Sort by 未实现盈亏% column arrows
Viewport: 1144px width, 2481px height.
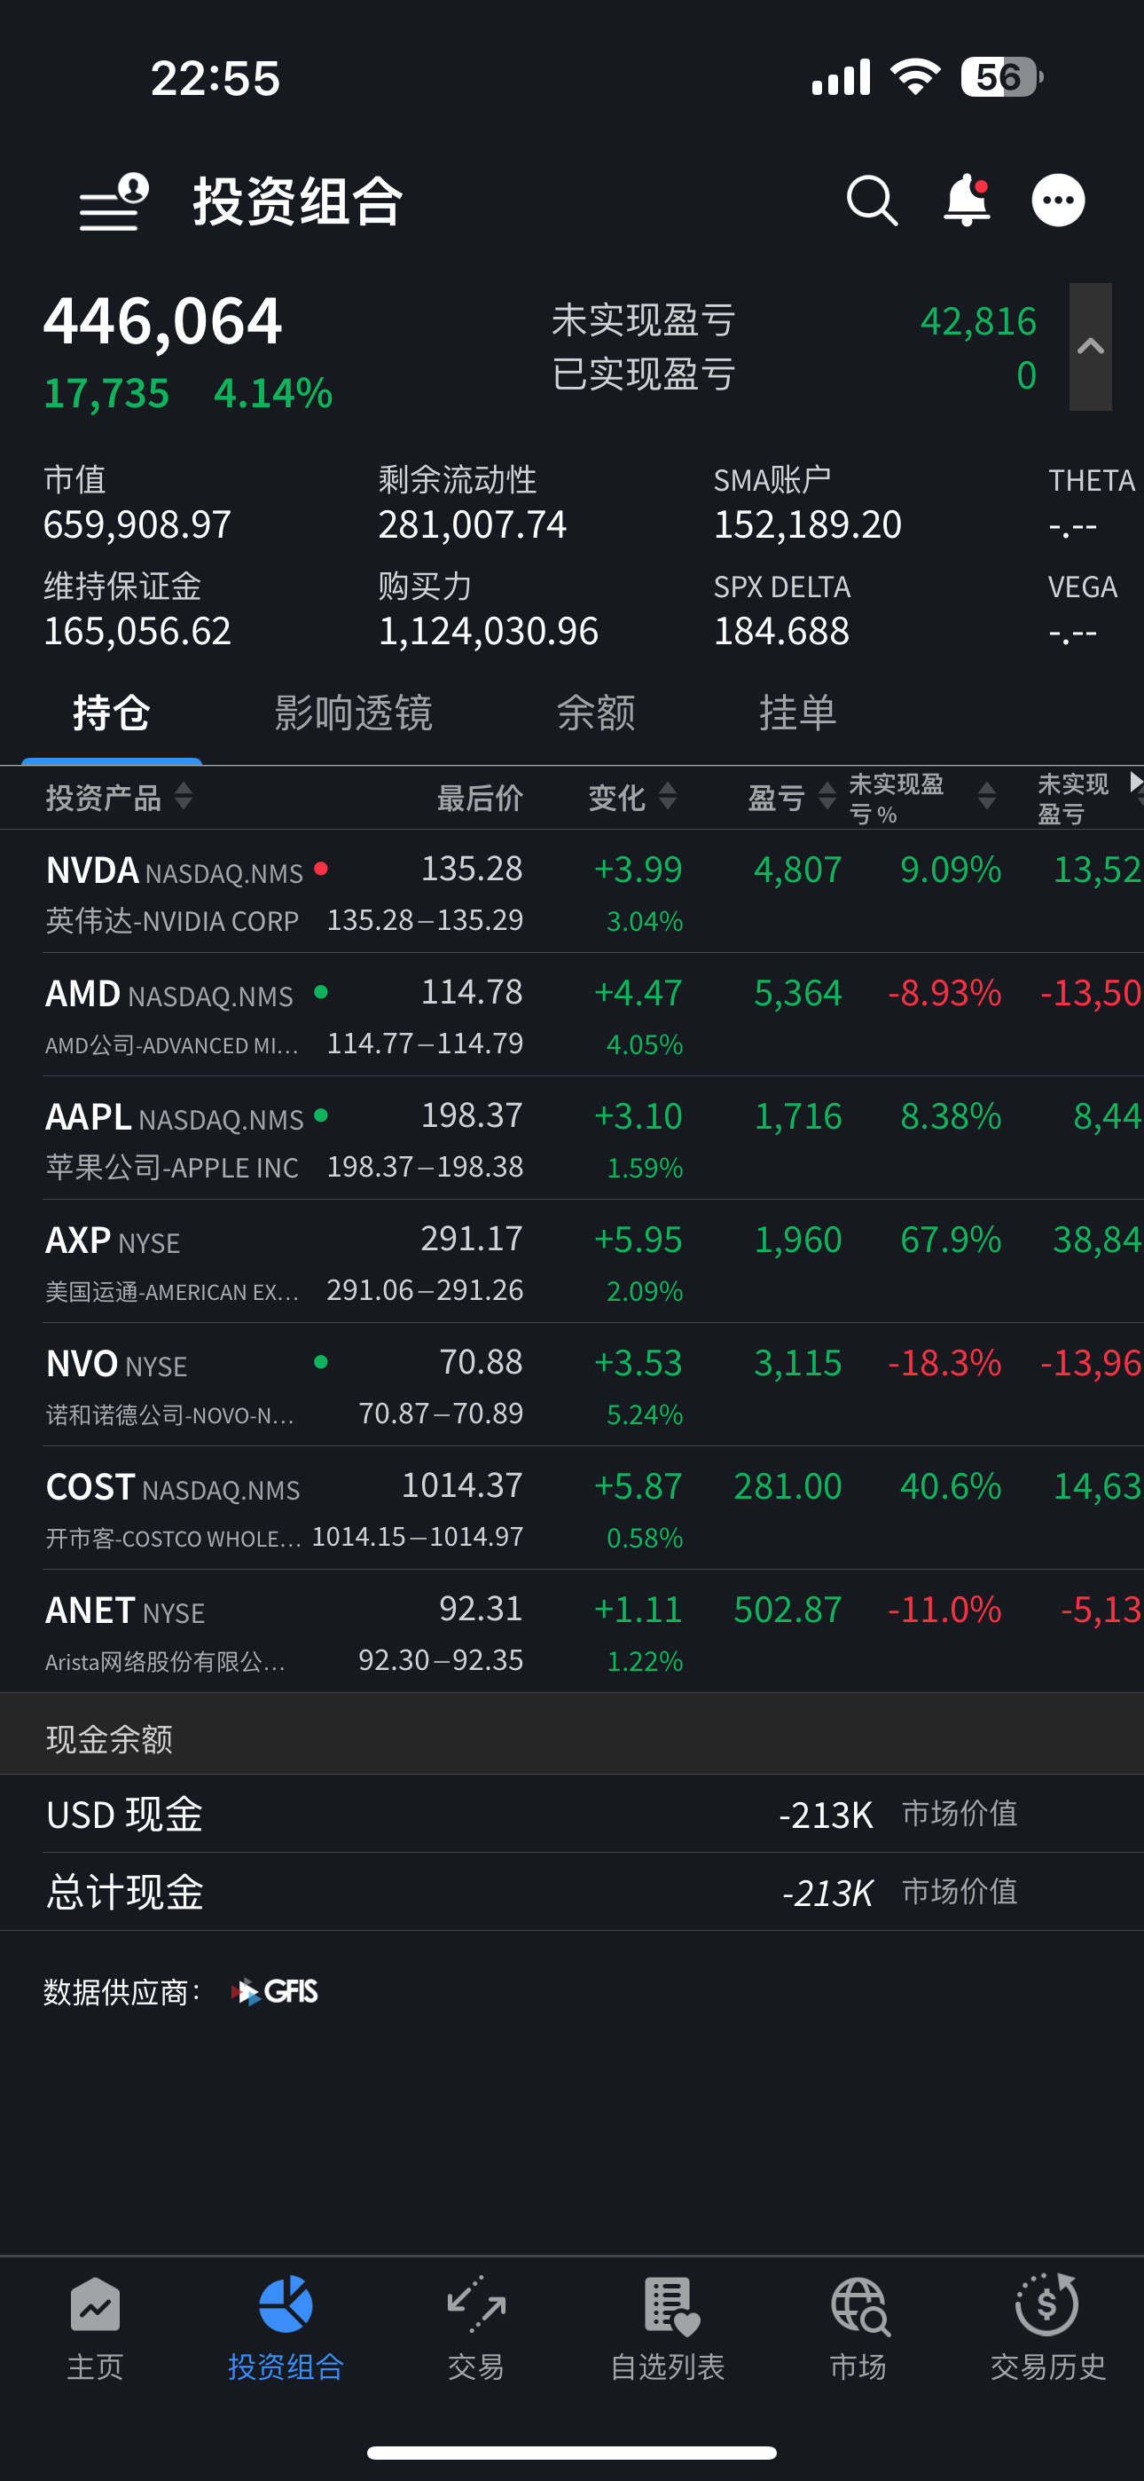986,797
